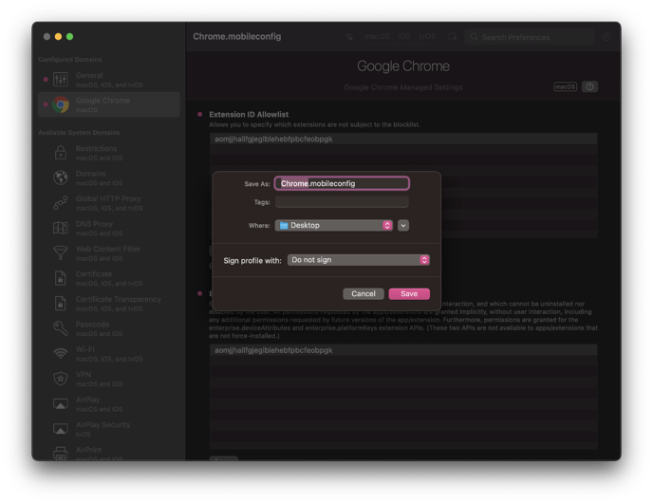Open the Sign profile with dropdown
The width and height of the screenshot is (653, 503).
[359, 260]
